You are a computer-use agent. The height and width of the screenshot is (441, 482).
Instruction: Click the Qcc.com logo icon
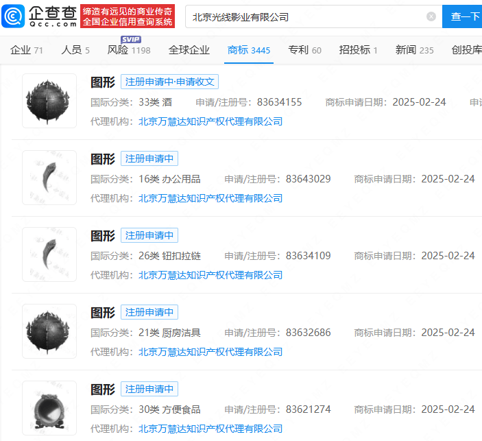pyautogui.click(x=13, y=16)
